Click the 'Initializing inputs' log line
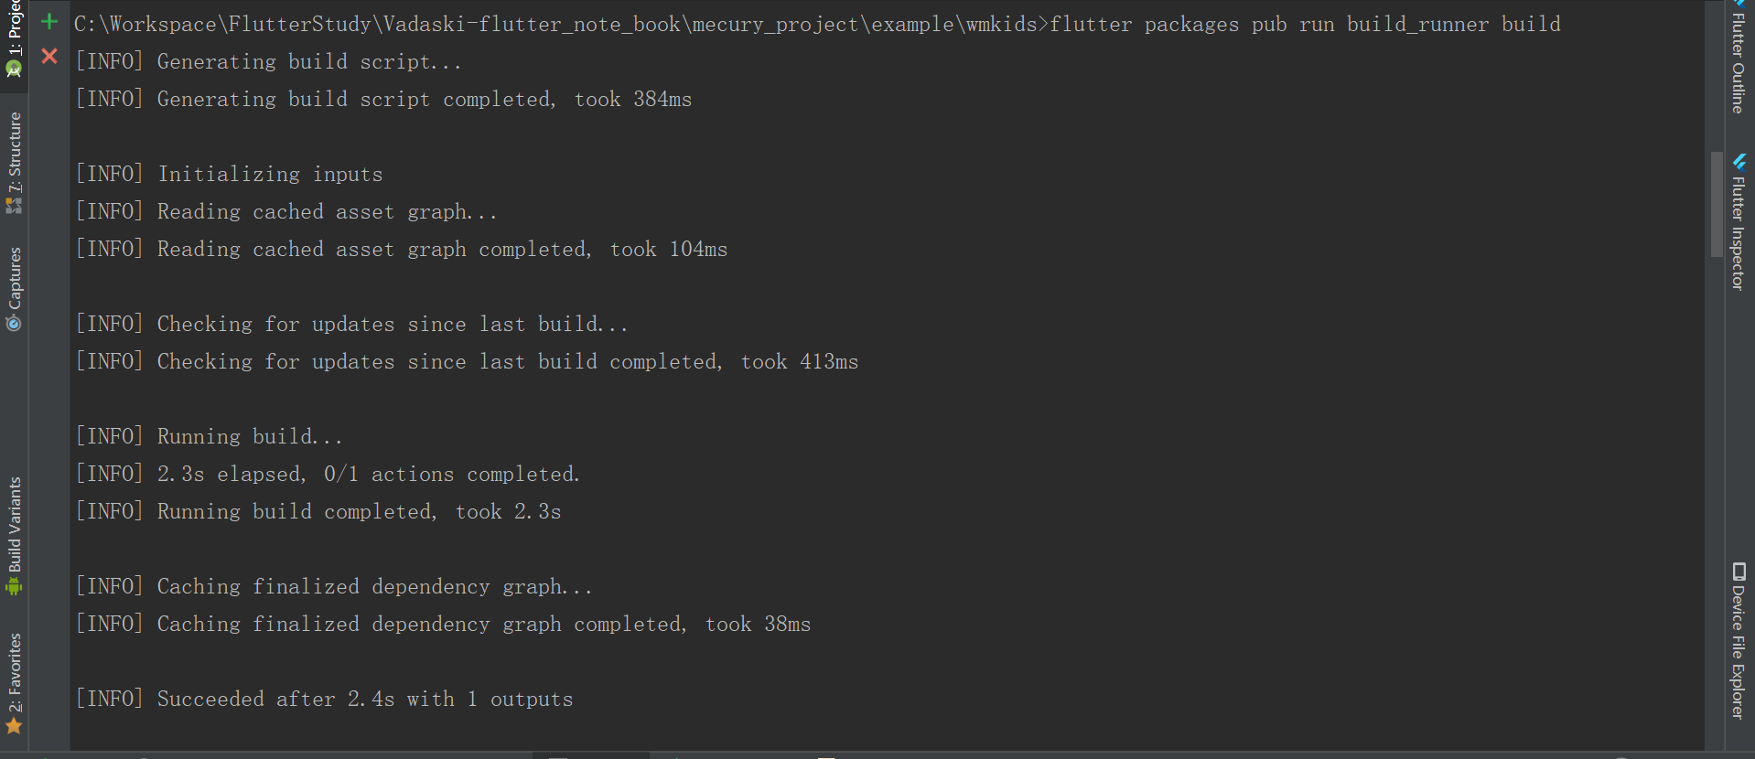Viewport: 1755px width, 759px height. click(229, 174)
